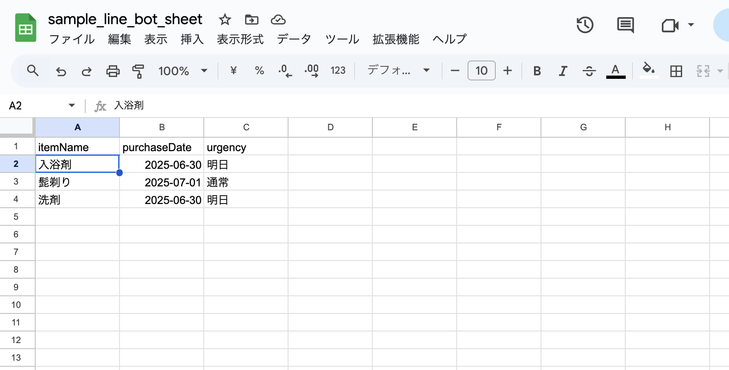Click the undo arrow icon
The height and width of the screenshot is (370, 729).
click(61, 71)
